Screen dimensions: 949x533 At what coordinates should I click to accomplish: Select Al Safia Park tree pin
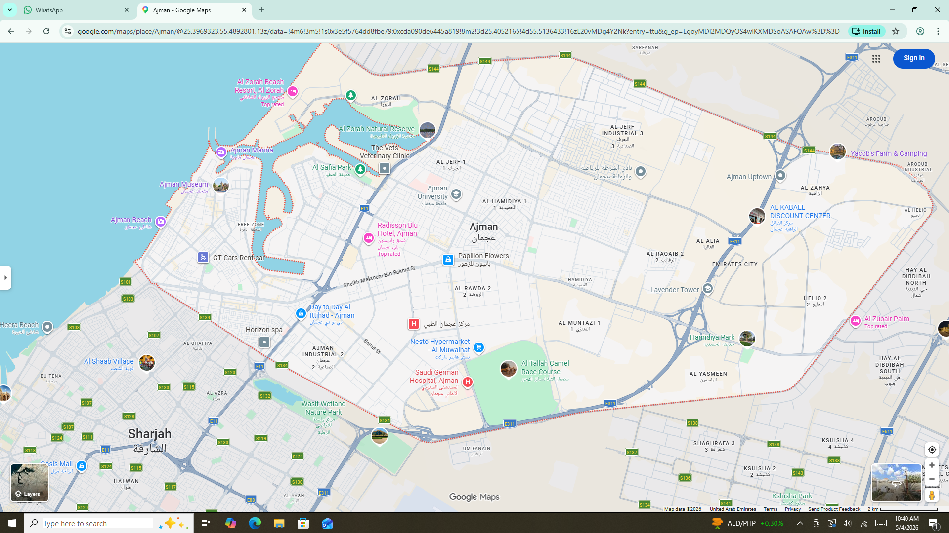pos(360,169)
